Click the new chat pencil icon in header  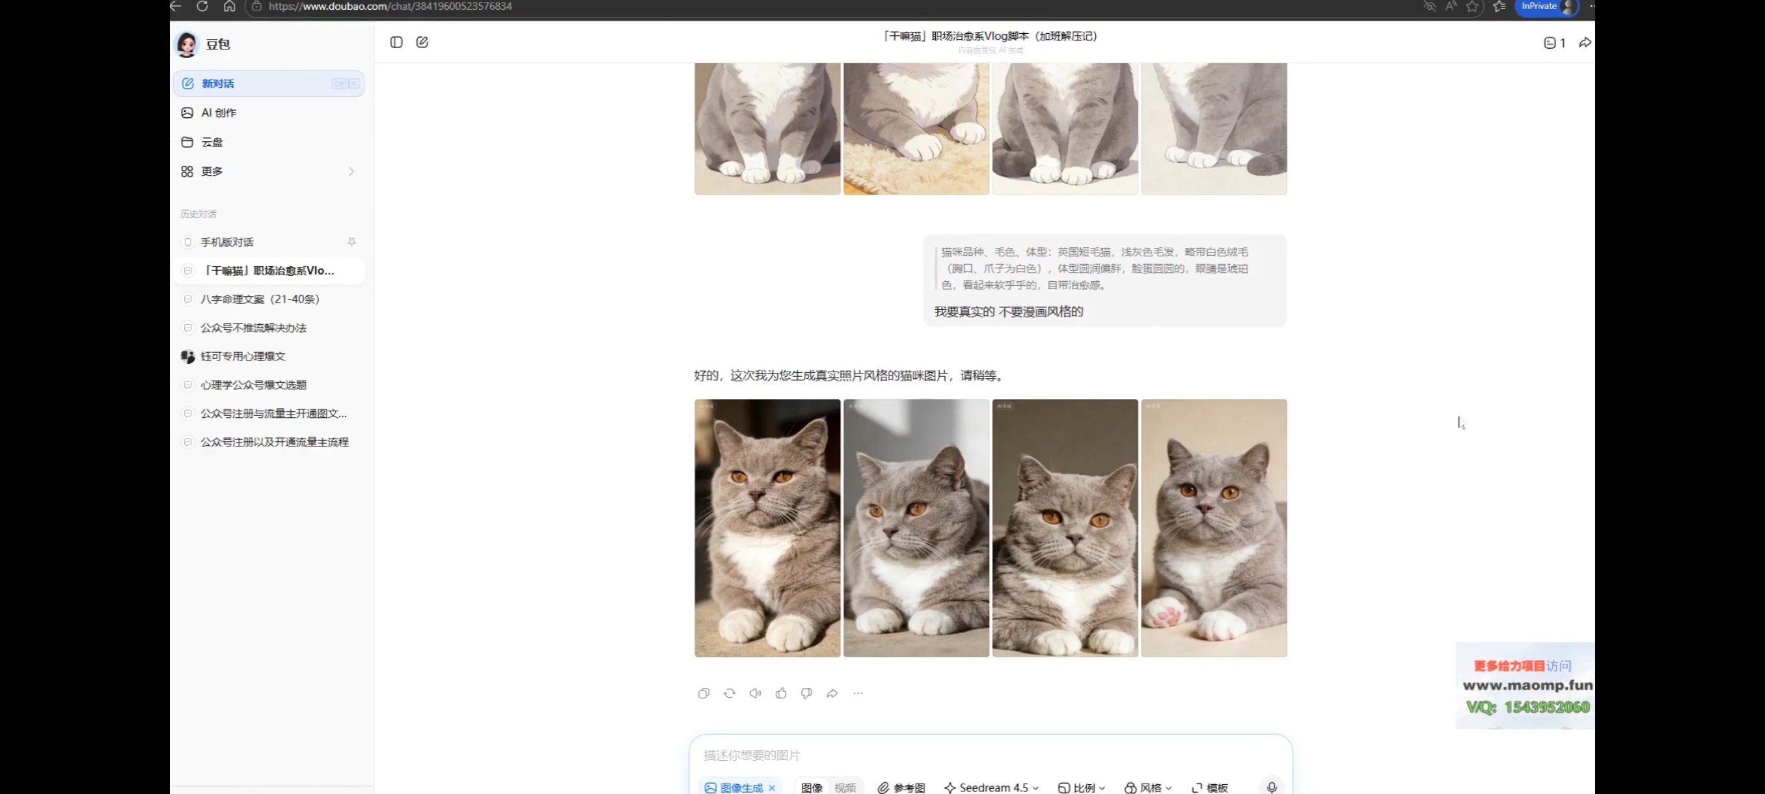pyautogui.click(x=422, y=42)
